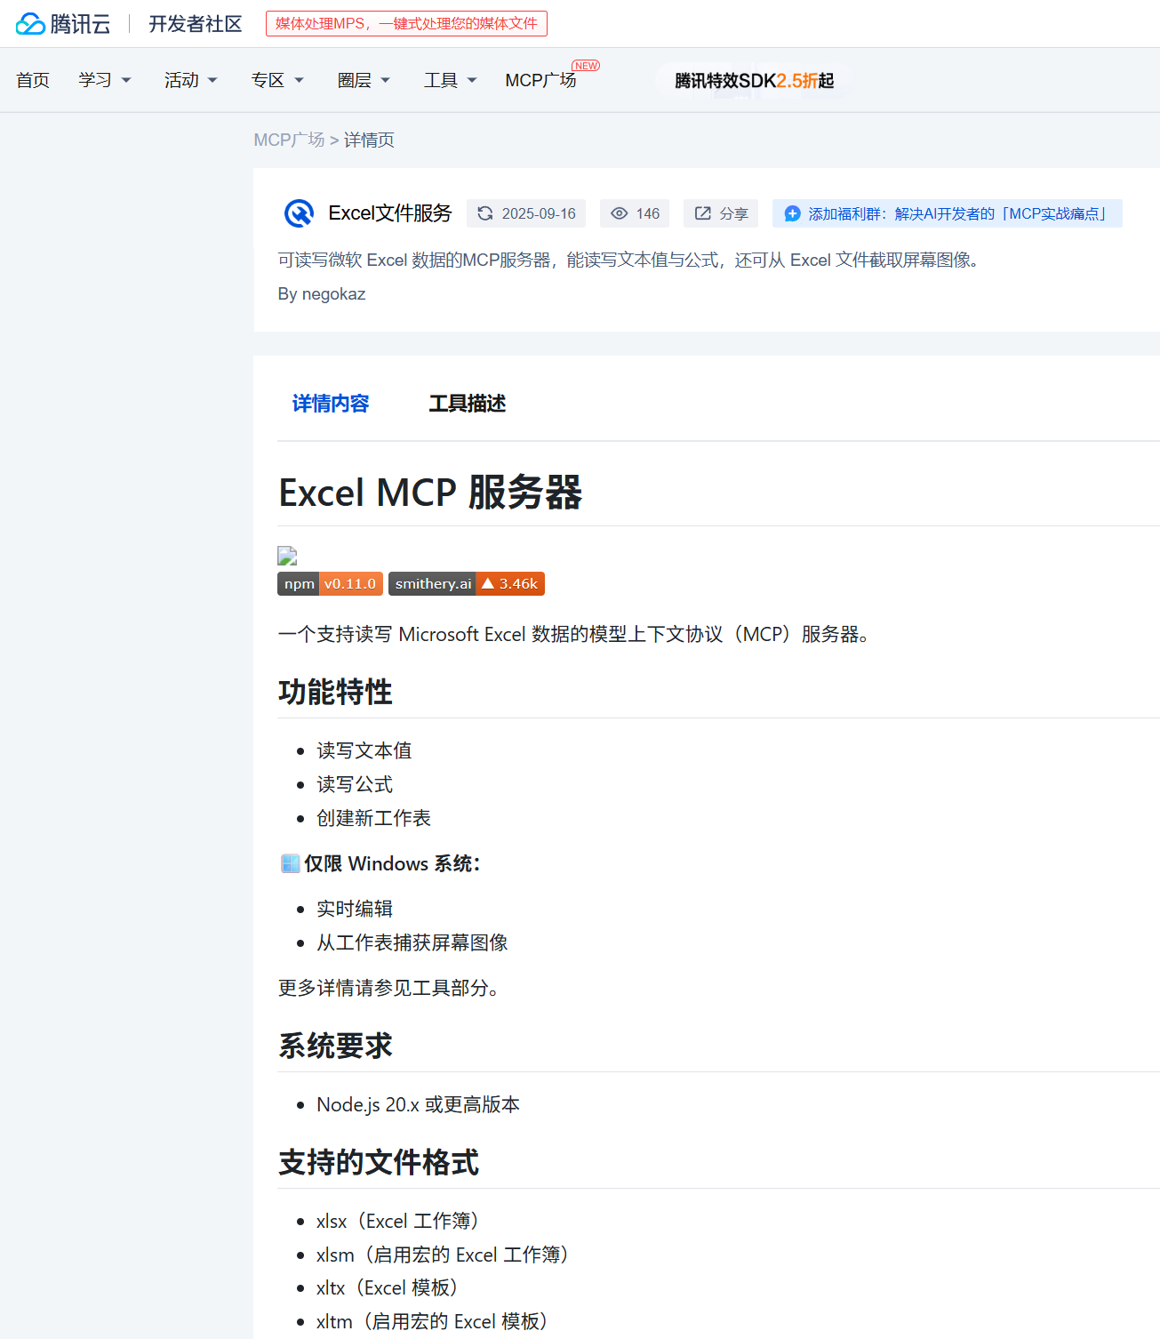Click the smithery.ai 3.46k badge

466,583
